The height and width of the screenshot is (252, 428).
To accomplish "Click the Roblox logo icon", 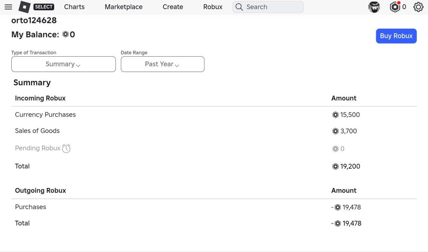I will click(x=24, y=7).
